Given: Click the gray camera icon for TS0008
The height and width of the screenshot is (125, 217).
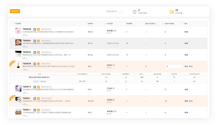Looking at the screenshot, I should [35, 41].
